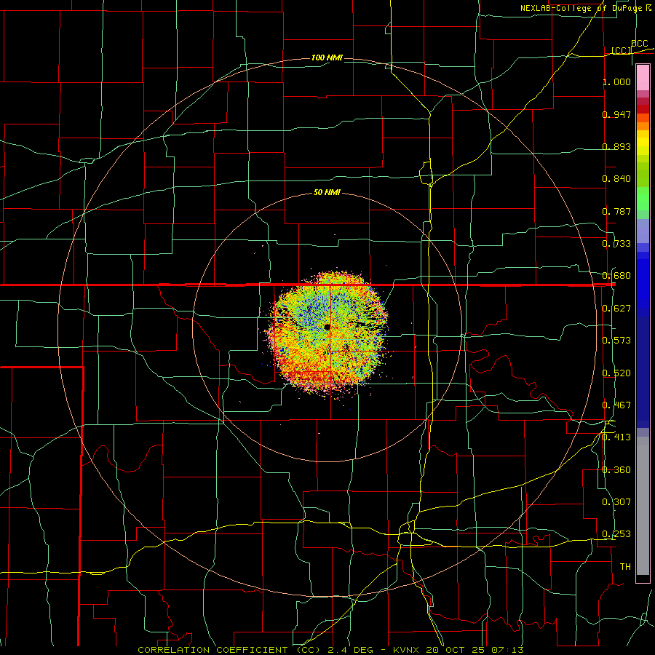Click the pink segment topping the color bar
655x655 pixels.
tap(643, 78)
